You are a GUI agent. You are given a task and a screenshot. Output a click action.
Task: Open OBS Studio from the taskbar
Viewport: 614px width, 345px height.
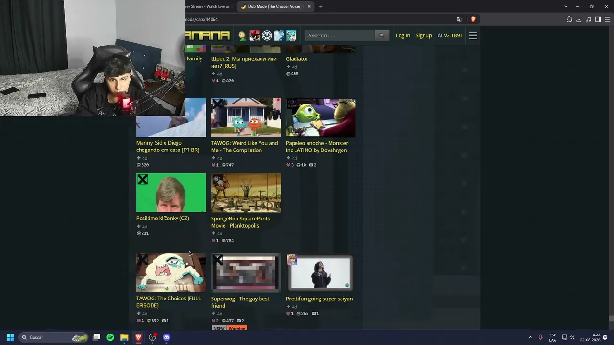pos(153,337)
